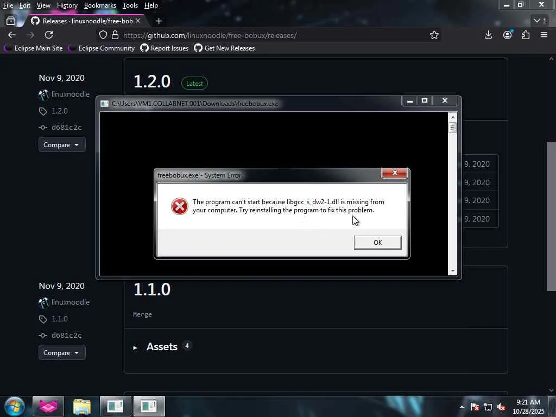
Task: Open the File menu
Action: pos(8,5)
